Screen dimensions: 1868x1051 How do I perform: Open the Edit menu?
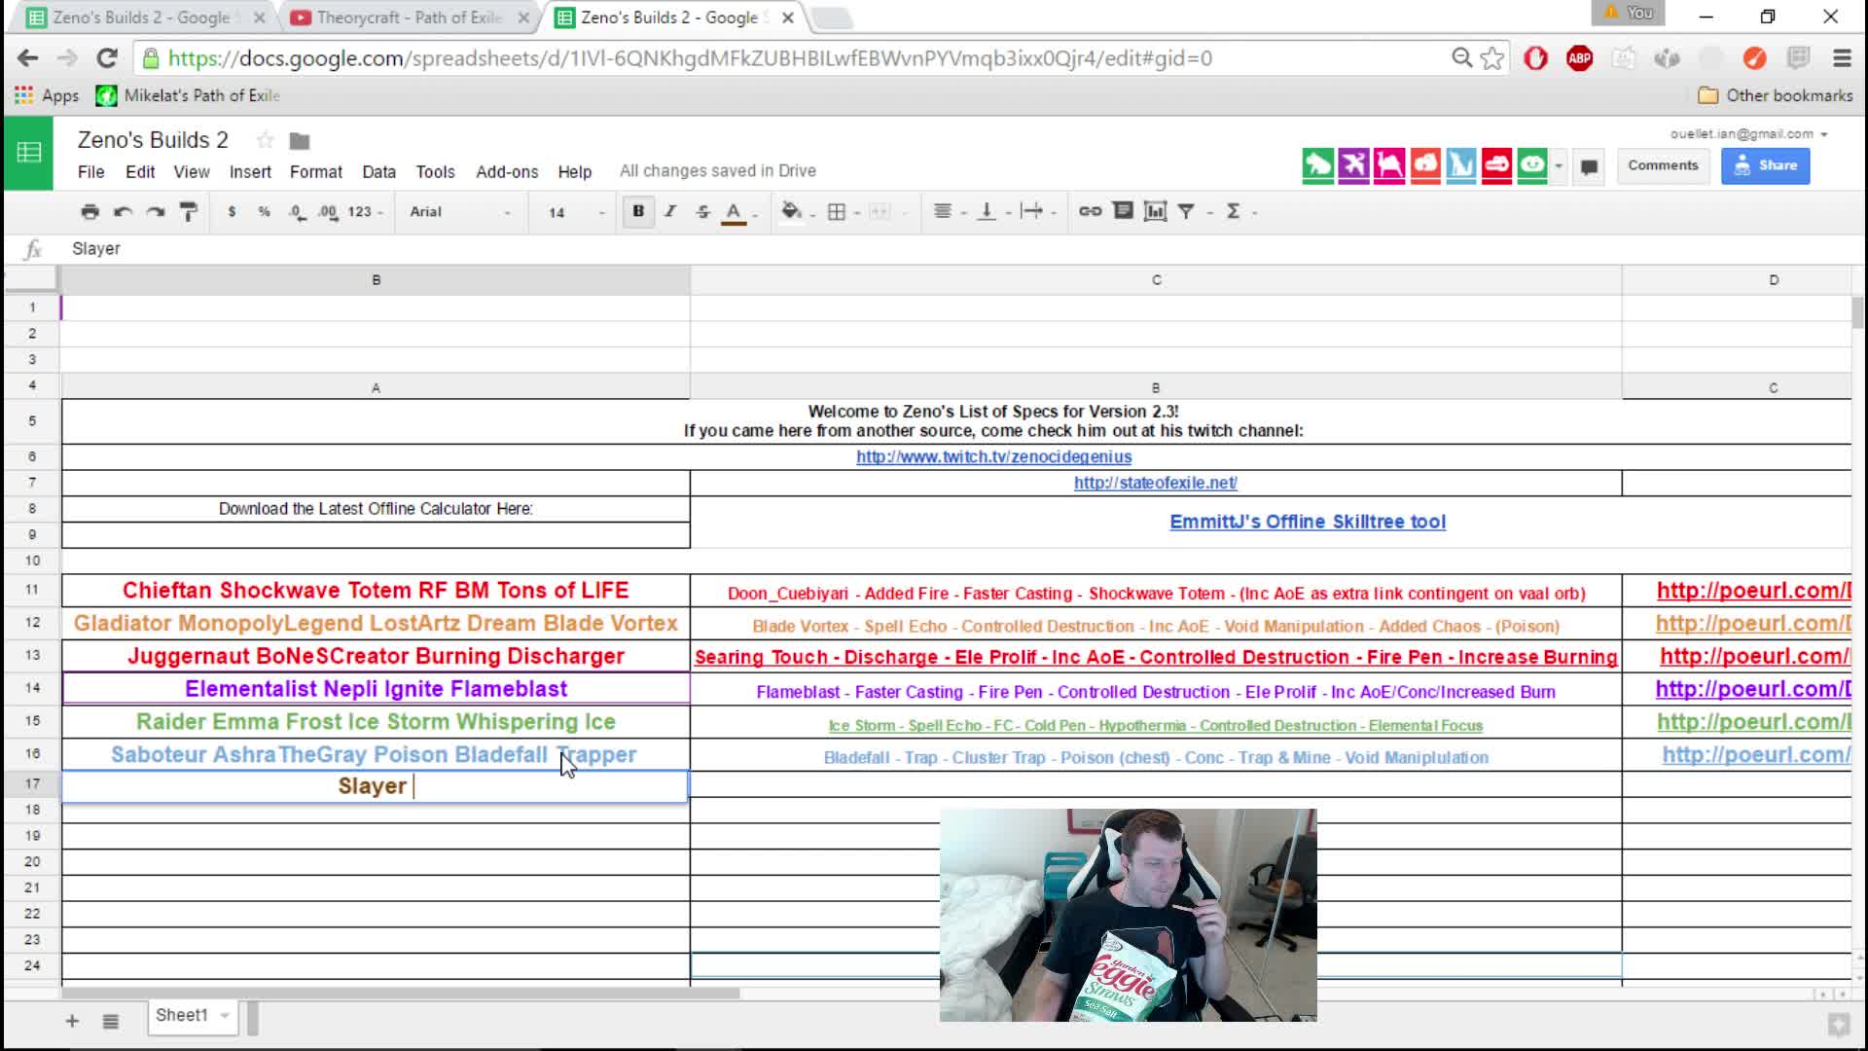[140, 171]
